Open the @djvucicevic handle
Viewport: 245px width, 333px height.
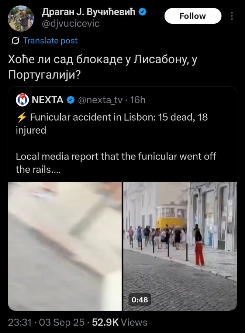(70, 24)
